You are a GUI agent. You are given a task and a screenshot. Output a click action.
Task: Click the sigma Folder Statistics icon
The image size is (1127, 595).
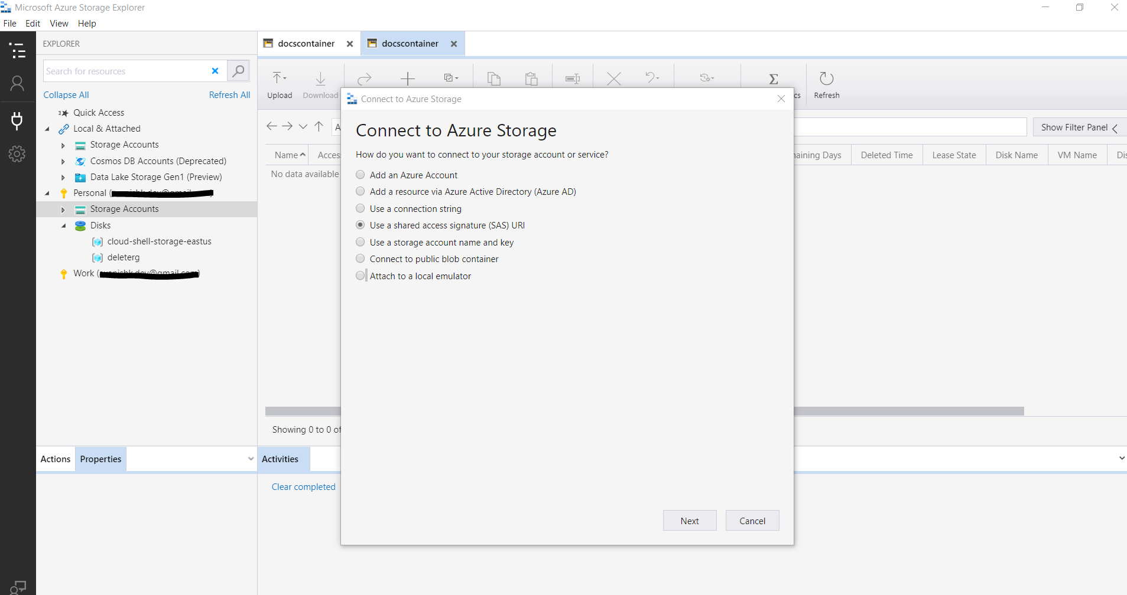pyautogui.click(x=773, y=79)
